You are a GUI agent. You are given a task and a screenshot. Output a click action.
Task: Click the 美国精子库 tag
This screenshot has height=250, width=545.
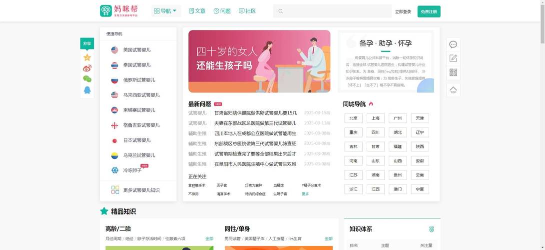[x=254, y=238]
